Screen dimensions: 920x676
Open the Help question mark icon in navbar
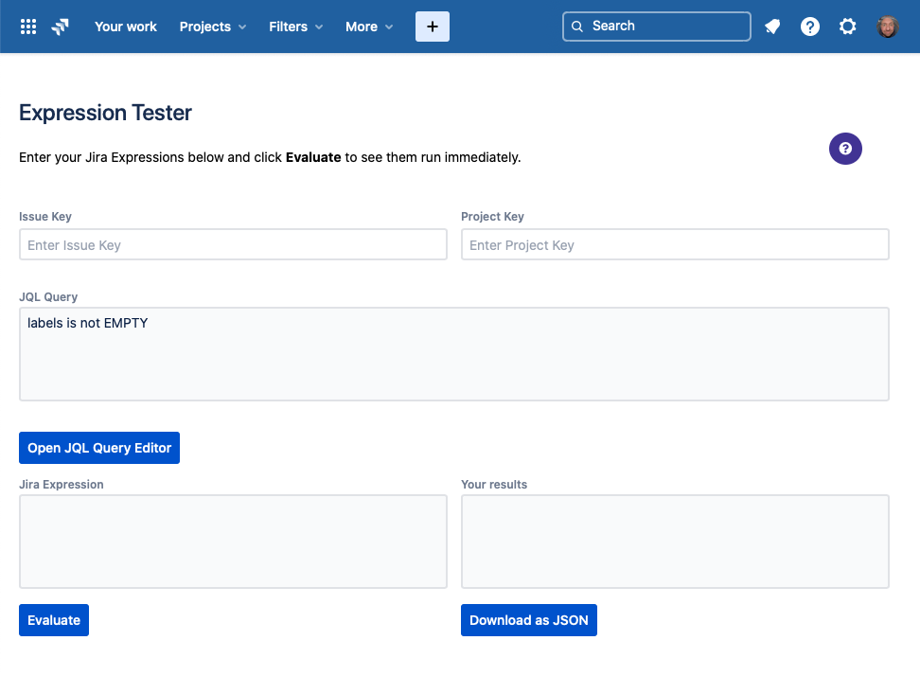[809, 27]
